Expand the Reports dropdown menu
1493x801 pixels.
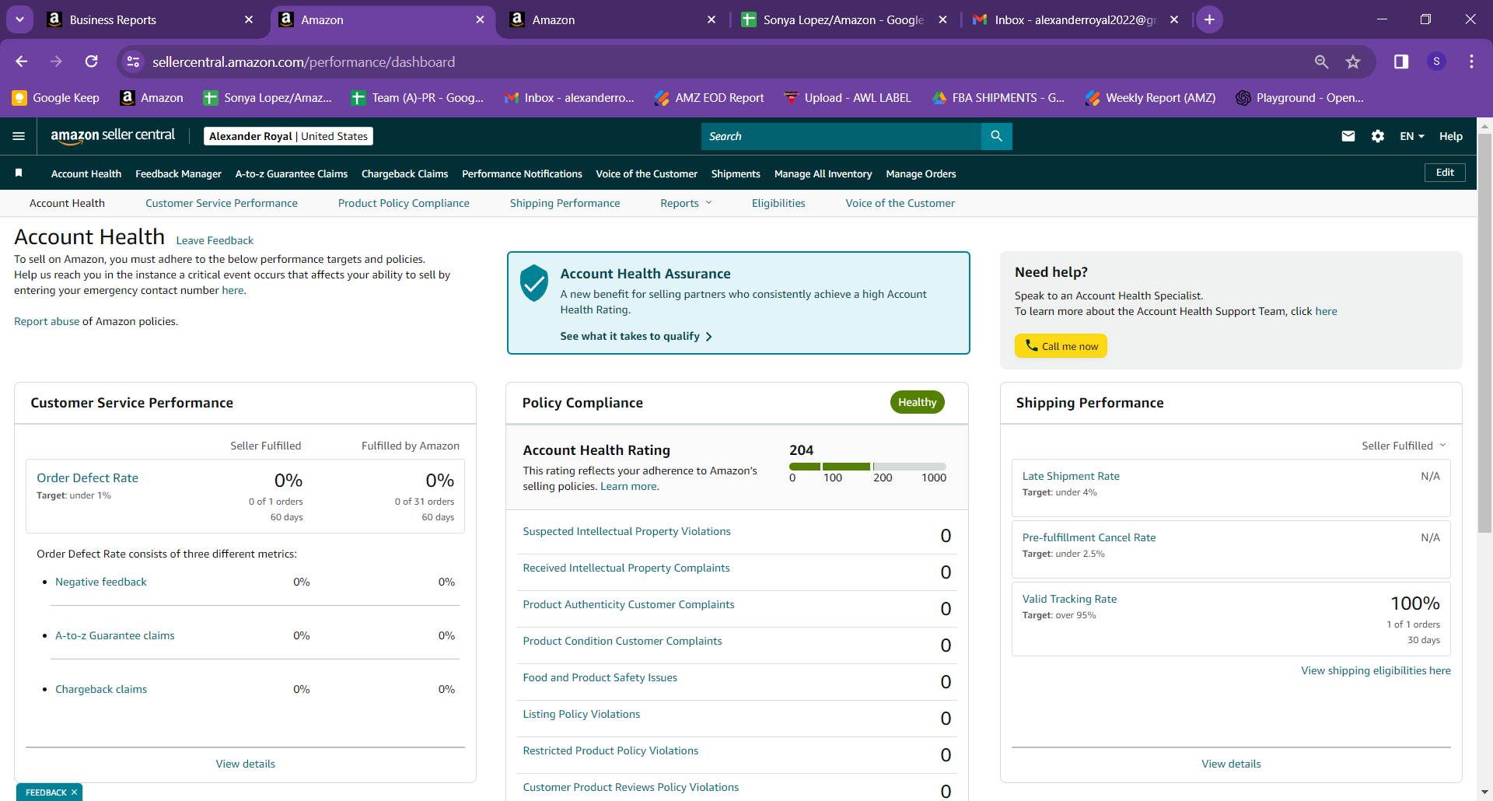click(686, 203)
